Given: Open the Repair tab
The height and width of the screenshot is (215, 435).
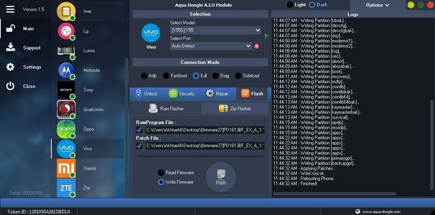Looking at the screenshot, I should click(x=217, y=94).
